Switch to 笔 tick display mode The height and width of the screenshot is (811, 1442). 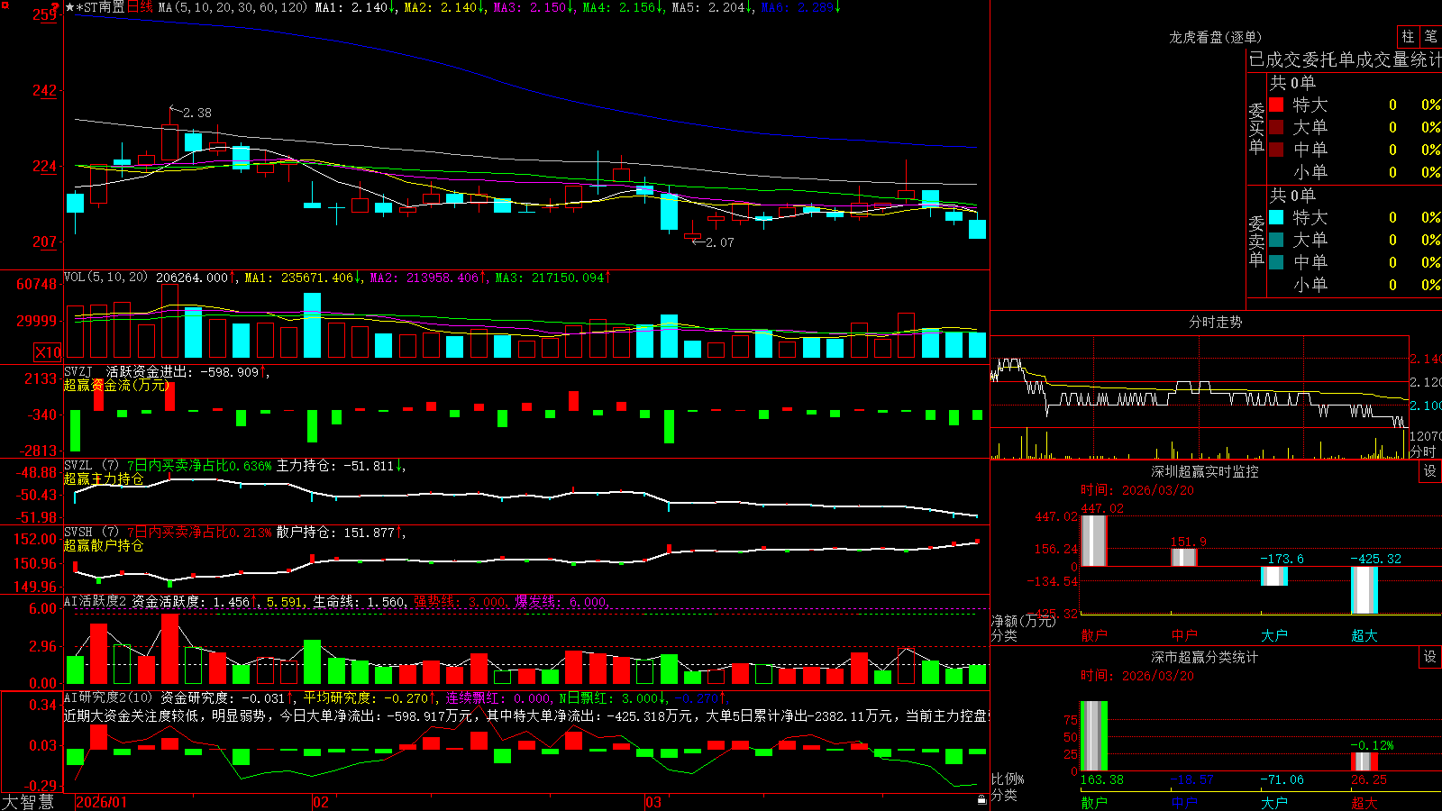(x=1431, y=36)
